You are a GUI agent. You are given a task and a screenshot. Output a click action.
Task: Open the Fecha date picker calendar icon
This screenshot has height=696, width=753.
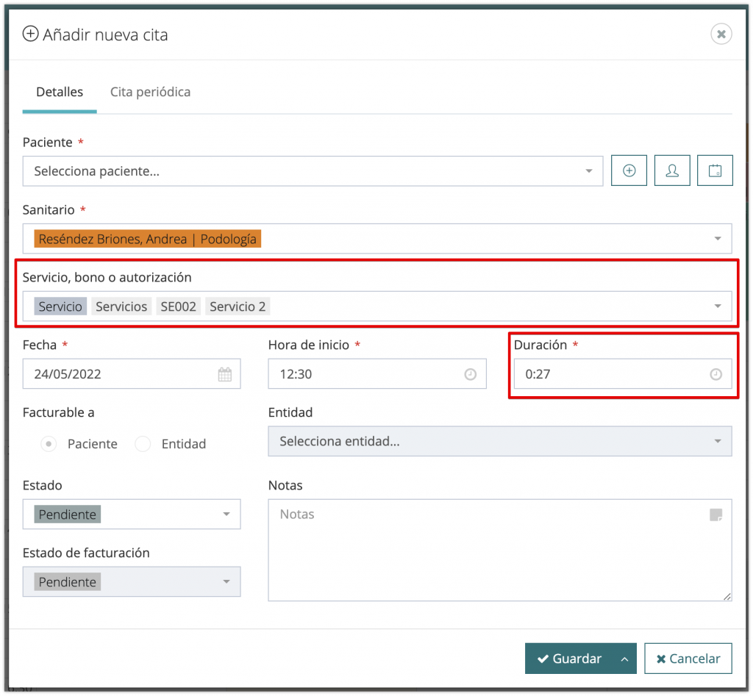tap(225, 374)
